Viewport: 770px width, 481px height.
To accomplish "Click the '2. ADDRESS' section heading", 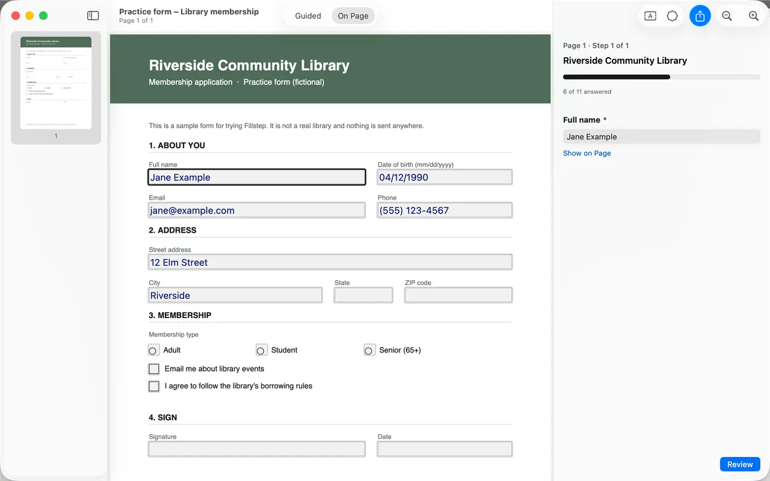I will pos(173,230).
